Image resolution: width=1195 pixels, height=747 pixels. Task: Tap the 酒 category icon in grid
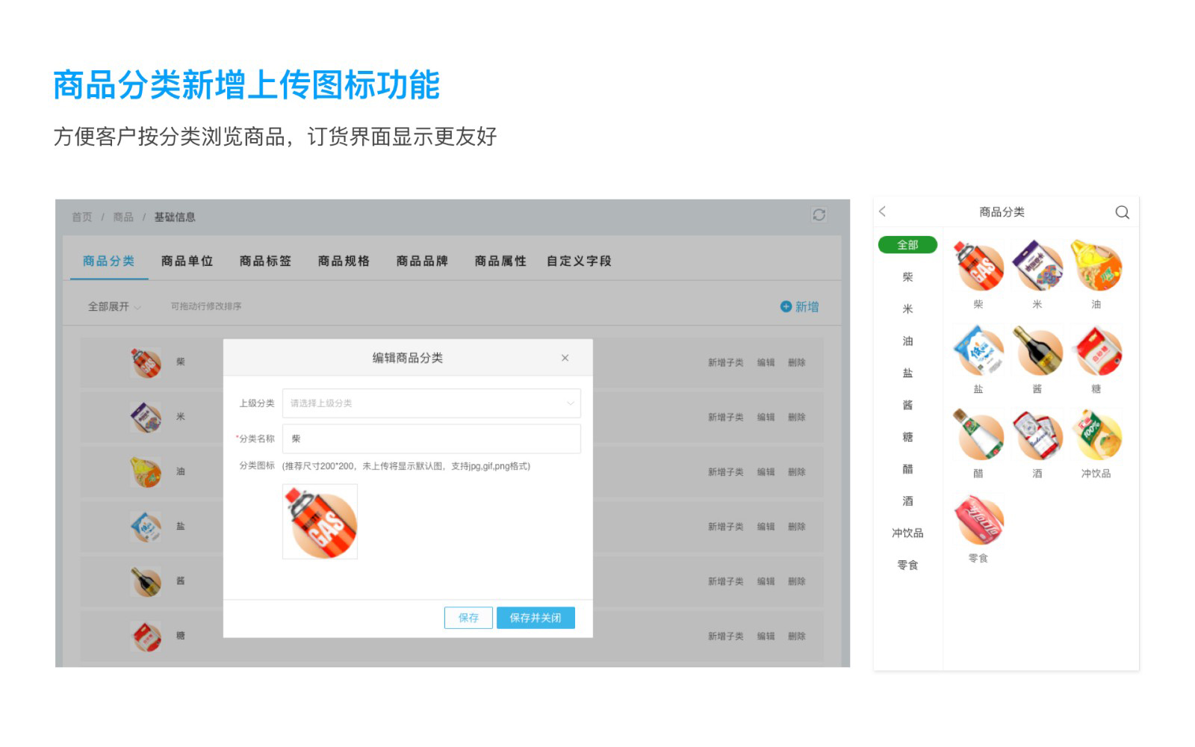(x=1037, y=436)
